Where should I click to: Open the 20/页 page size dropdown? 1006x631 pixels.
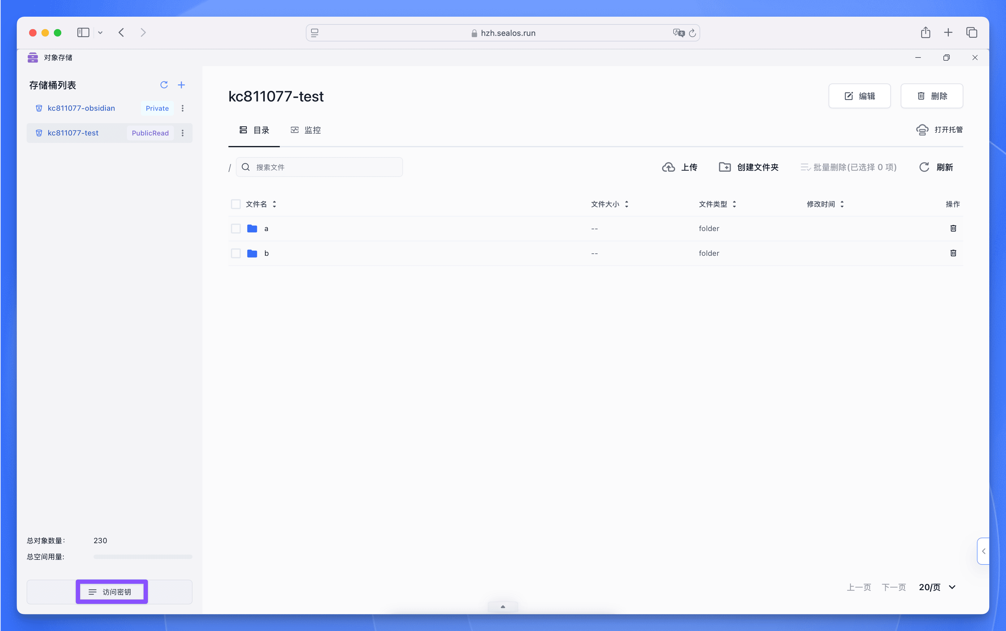click(x=937, y=587)
